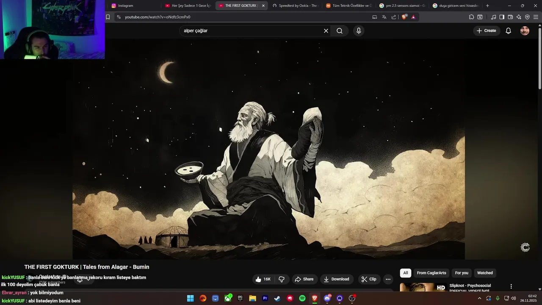The width and height of the screenshot is (542, 305).
Task: Click the Clip scissors button
Action: point(369,279)
